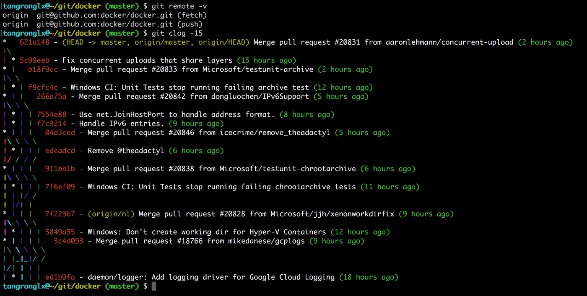Select commit hash 911bb1b
The height and width of the screenshot is (296, 587).
coord(60,169)
